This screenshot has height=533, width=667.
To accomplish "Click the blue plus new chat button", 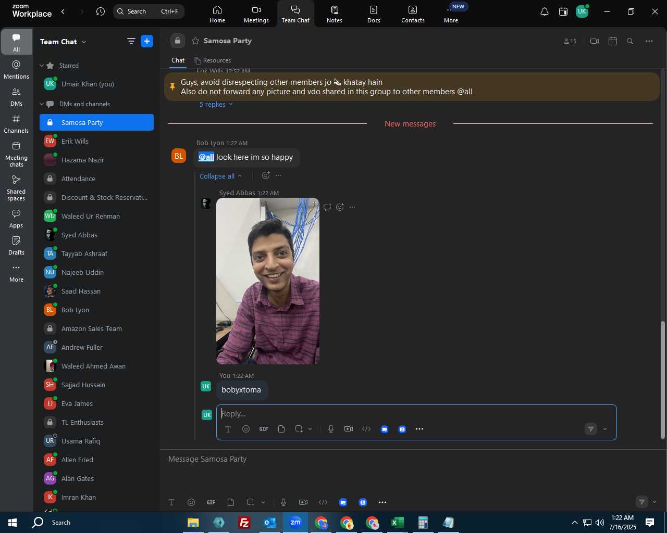I will [x=147, y=41].
